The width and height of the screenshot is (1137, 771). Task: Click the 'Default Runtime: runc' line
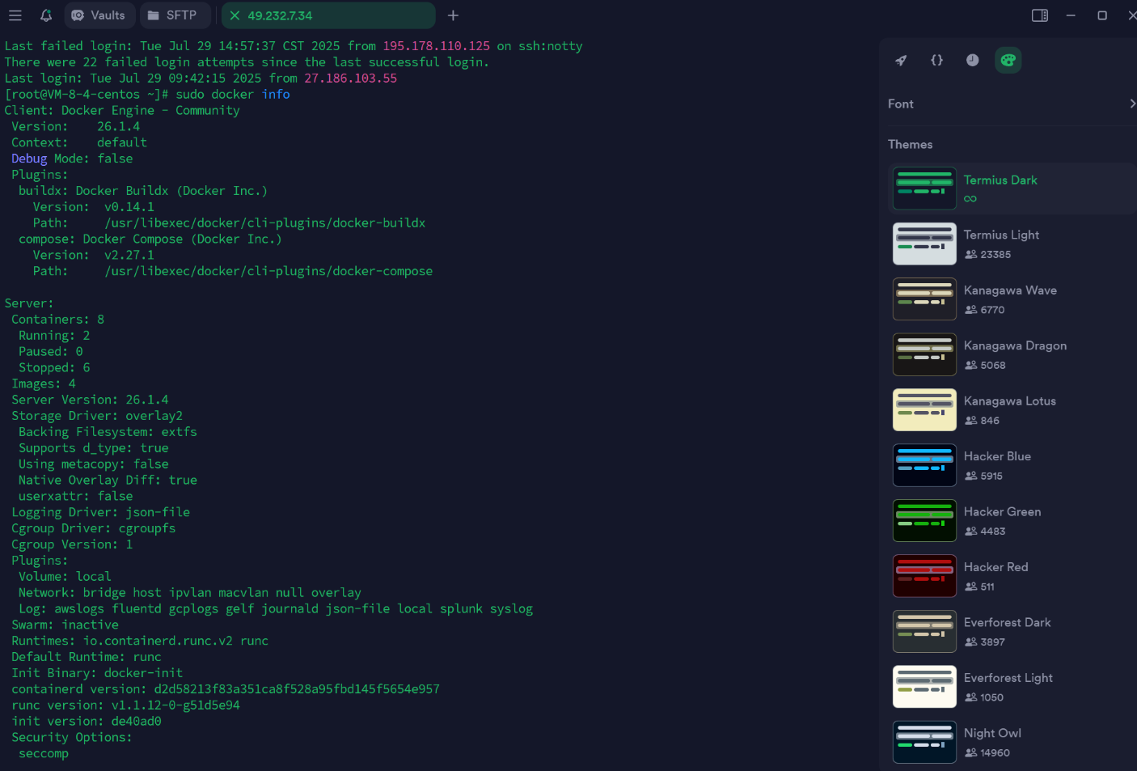coord(87,657)
